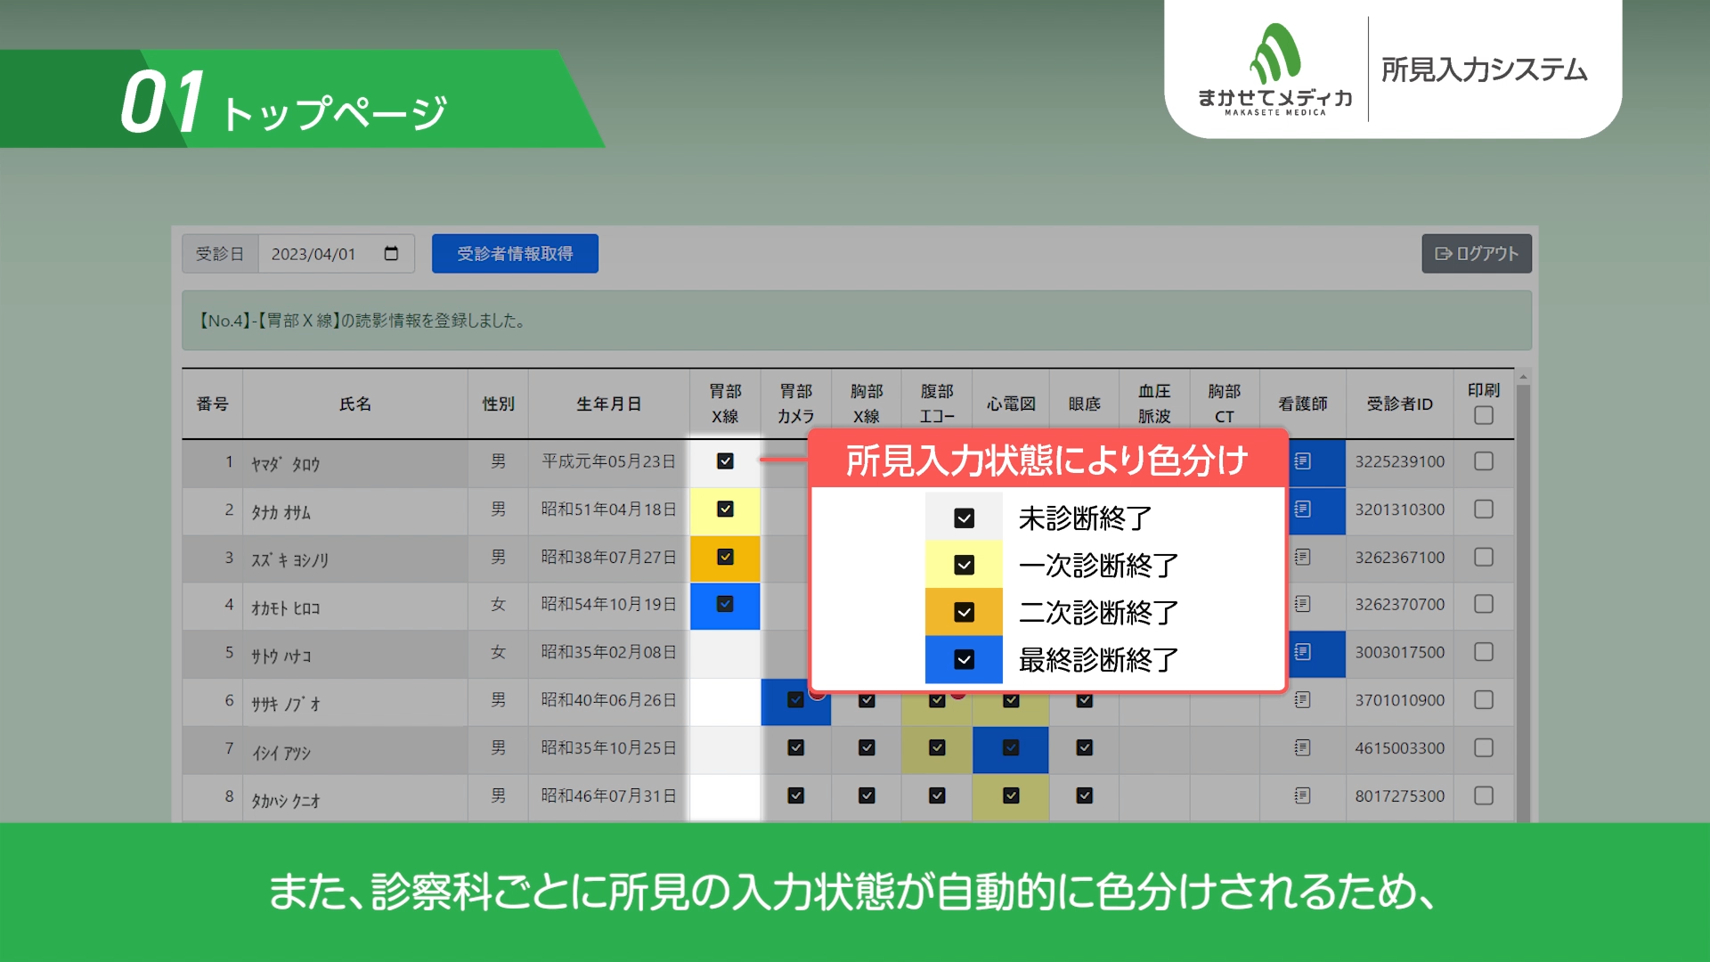Click yellow 胃部X線 cell for row 2

point(725,510)
